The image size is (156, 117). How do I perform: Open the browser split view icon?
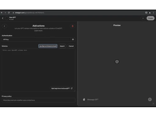click(146, 13)
